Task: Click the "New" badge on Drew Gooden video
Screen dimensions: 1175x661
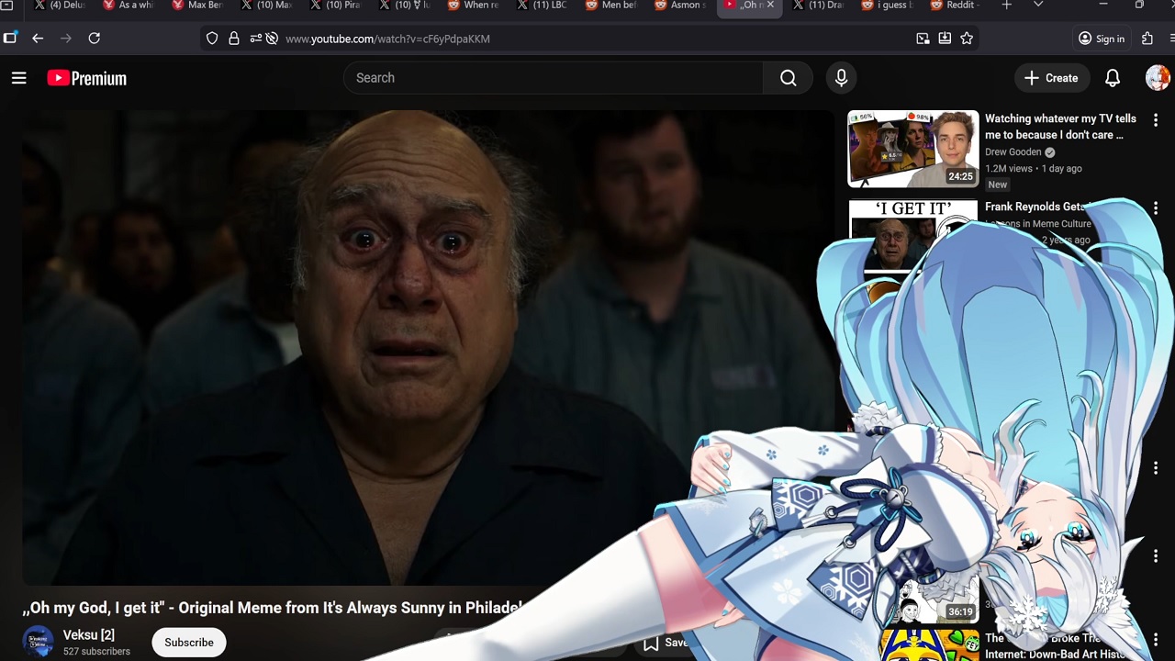Action: [x=998, y=185]
